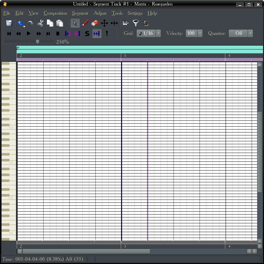264x264 pixels.
Task: Click the horizontal scrollbar left arrow
Action: tap(20, 251)
